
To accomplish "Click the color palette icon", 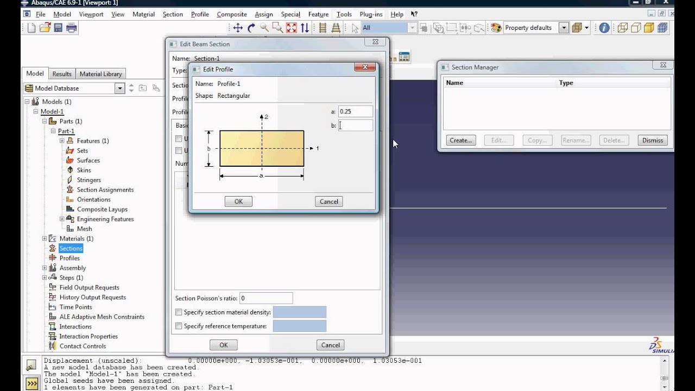I will click(x=496, y=28).
